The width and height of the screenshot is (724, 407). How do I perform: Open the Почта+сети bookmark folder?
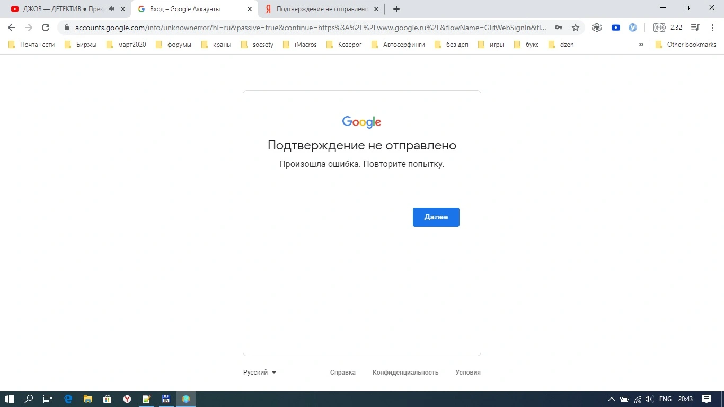(32, 45)
